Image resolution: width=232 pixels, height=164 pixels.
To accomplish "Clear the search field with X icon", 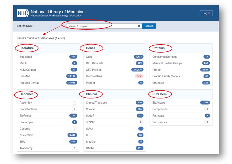I will point(139,26).
